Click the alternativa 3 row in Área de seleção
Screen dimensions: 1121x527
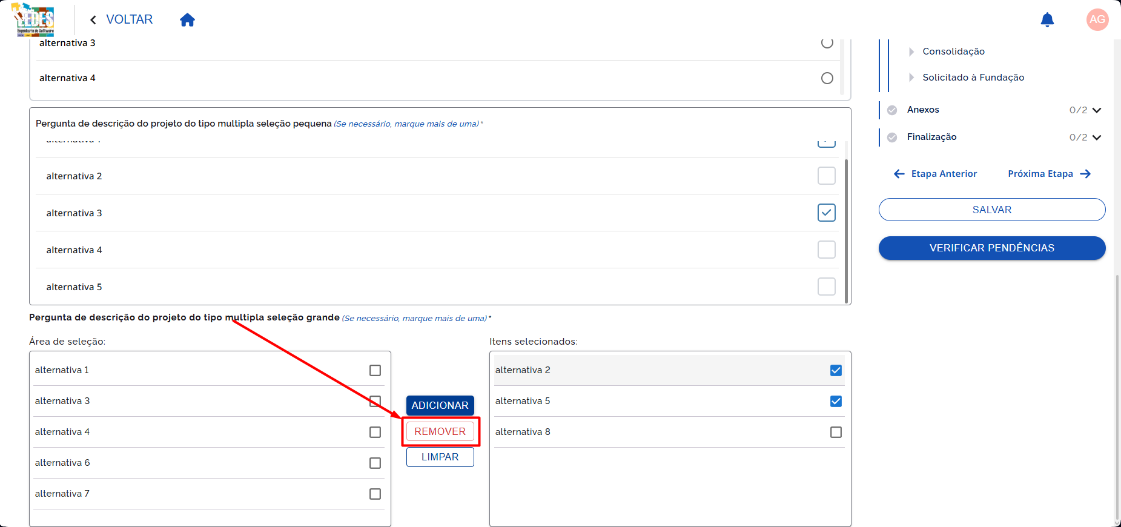coord(209,401)
